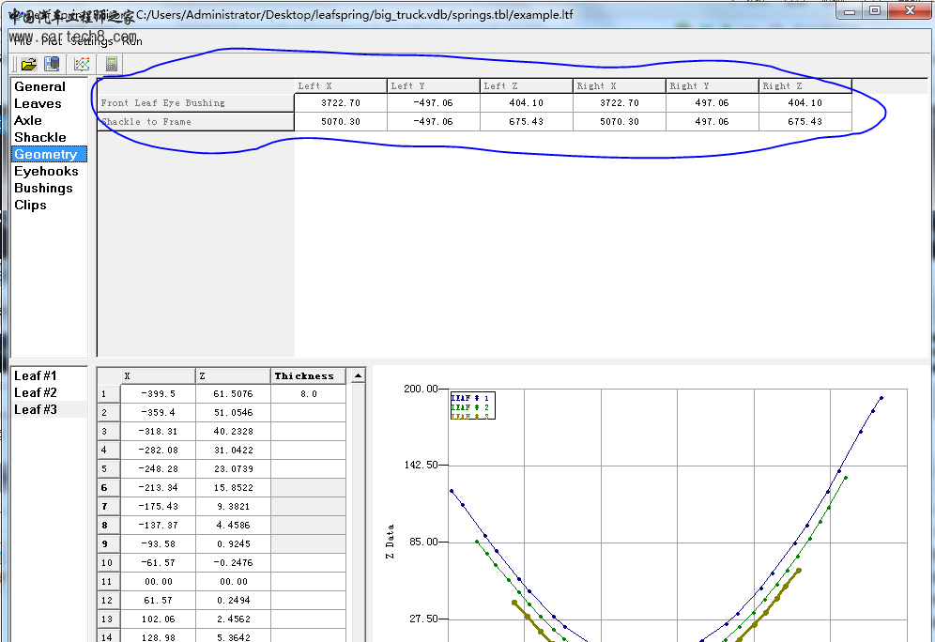Click the Z column header in leaf table
The width and height of the screenshot is (935, 642).
[233, 375]
